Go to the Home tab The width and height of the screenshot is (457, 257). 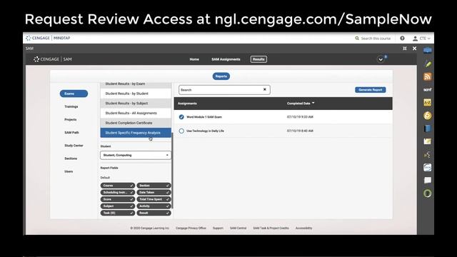tap(194, 59)
